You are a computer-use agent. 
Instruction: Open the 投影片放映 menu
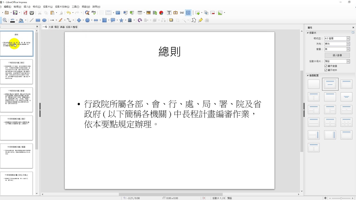(62, 7)
